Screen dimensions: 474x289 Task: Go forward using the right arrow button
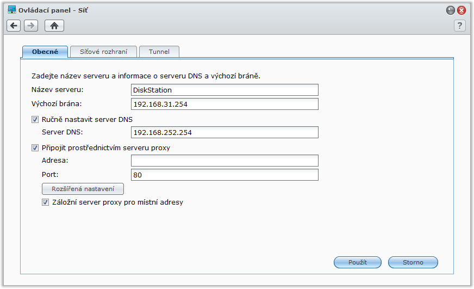pyautogui.click(x=31, y=26)
